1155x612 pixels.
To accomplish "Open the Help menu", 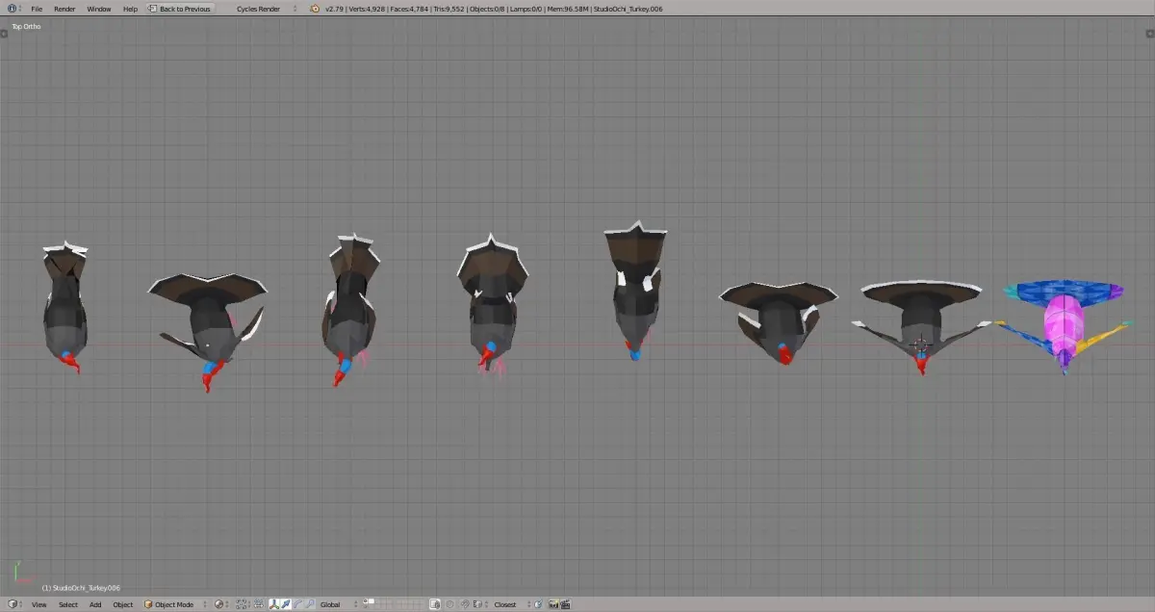I will tap(130, 9).
